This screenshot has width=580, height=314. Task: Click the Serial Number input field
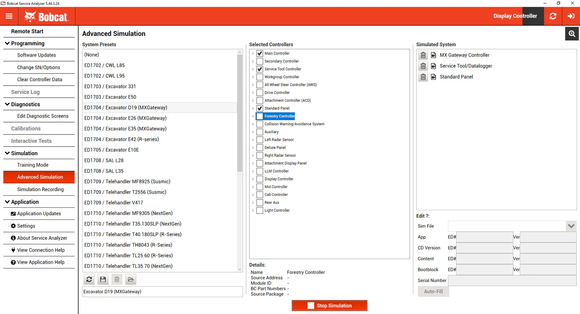coord(512,281)
